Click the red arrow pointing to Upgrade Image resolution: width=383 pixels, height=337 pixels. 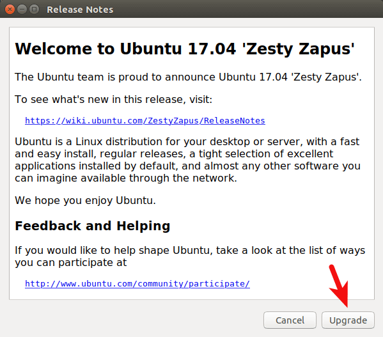coord(338,286)
